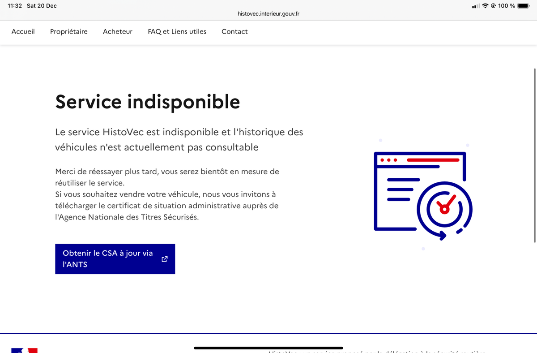
Task: Click the three red dots in the illustration
Action: click(389, 160)
